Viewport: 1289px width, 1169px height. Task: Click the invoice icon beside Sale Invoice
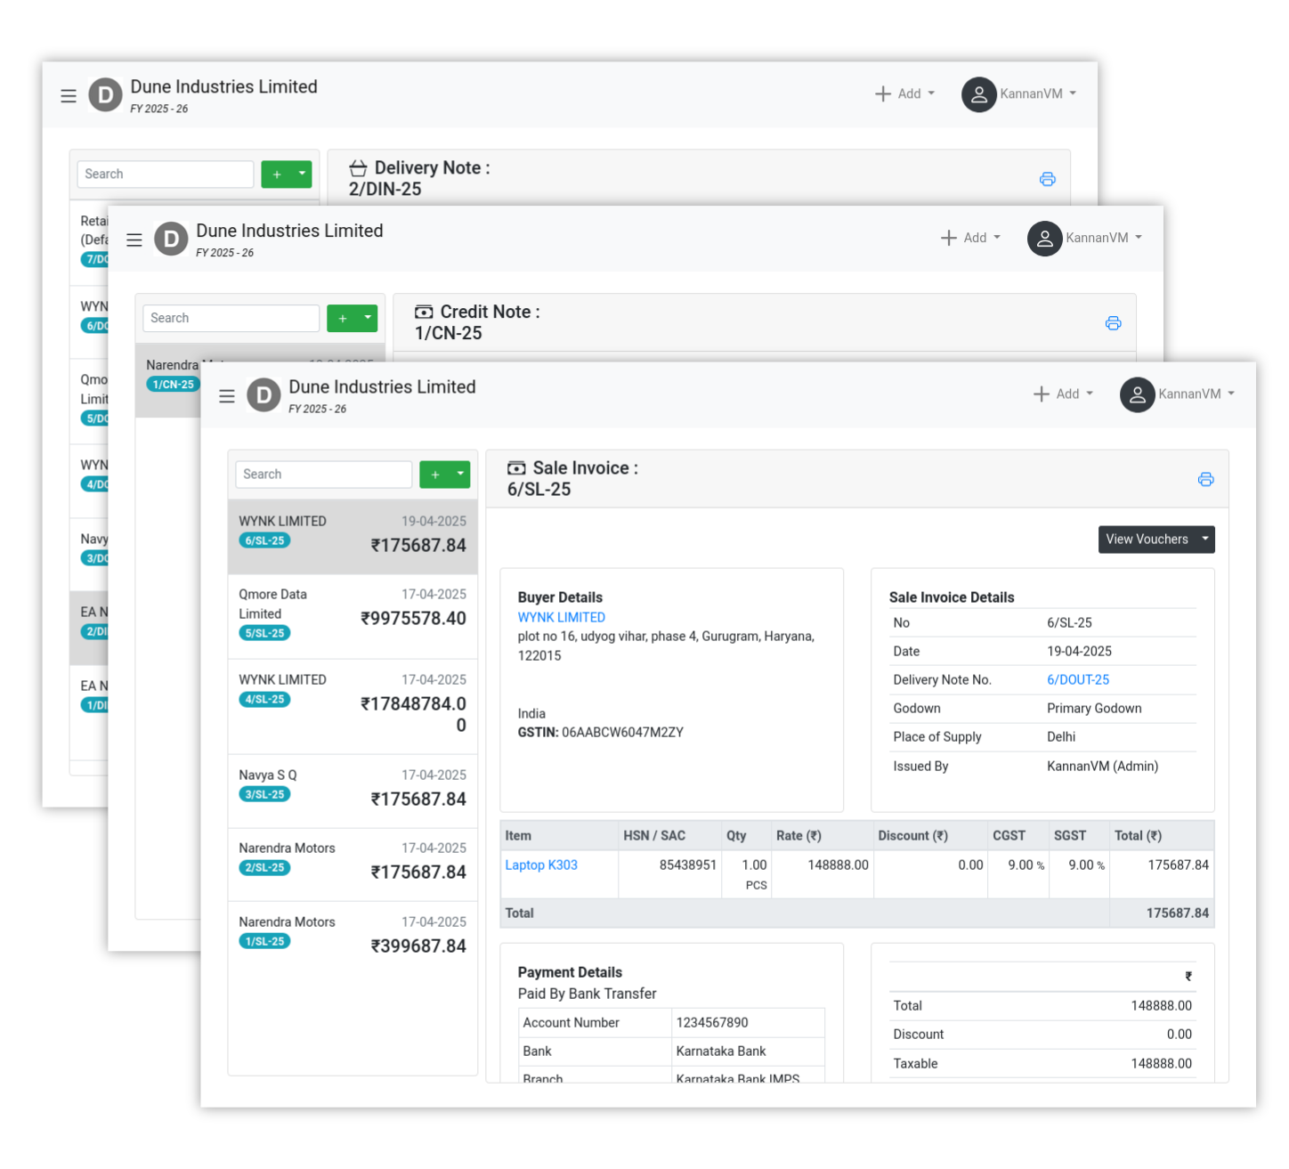click(x=516, y=467)
